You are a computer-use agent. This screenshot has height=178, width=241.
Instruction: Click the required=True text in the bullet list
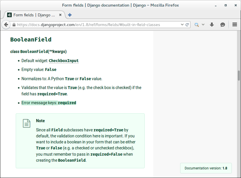point(52,94)
